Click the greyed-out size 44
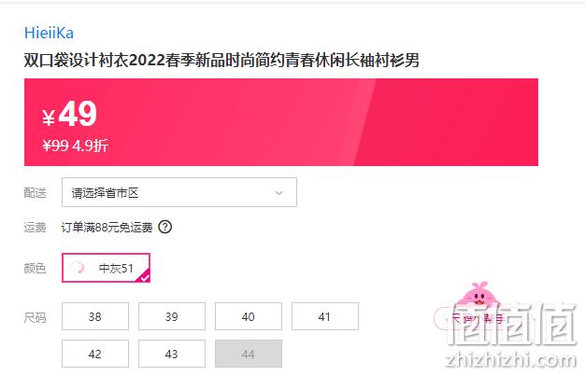The height and width of the screenshot is (376, 585). 249,354
